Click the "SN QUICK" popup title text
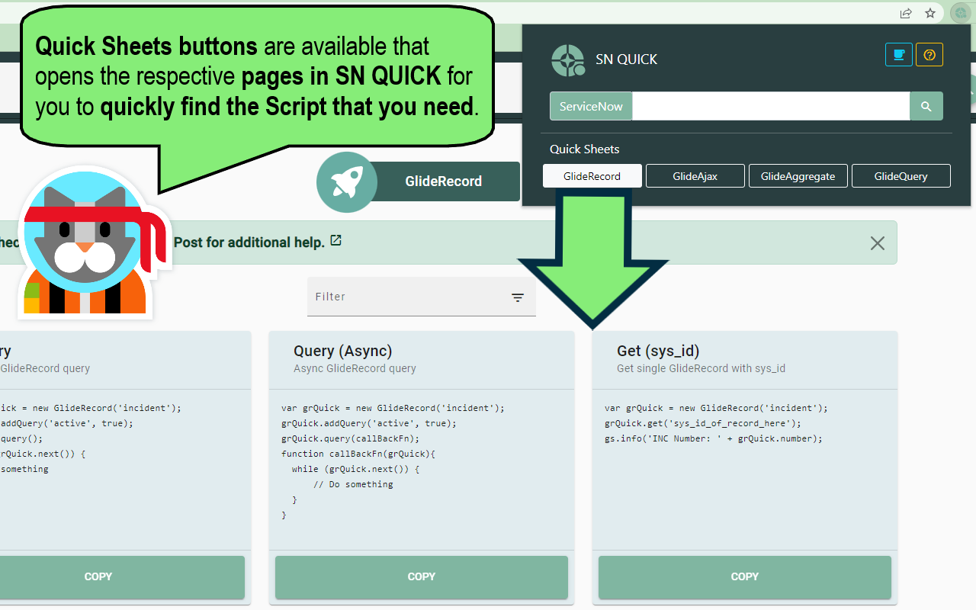 tap(626, 59)
